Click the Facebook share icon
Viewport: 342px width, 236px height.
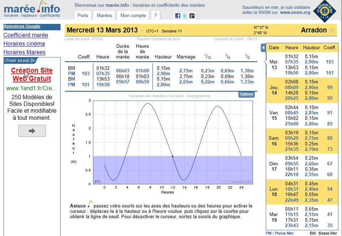(178, 16)
